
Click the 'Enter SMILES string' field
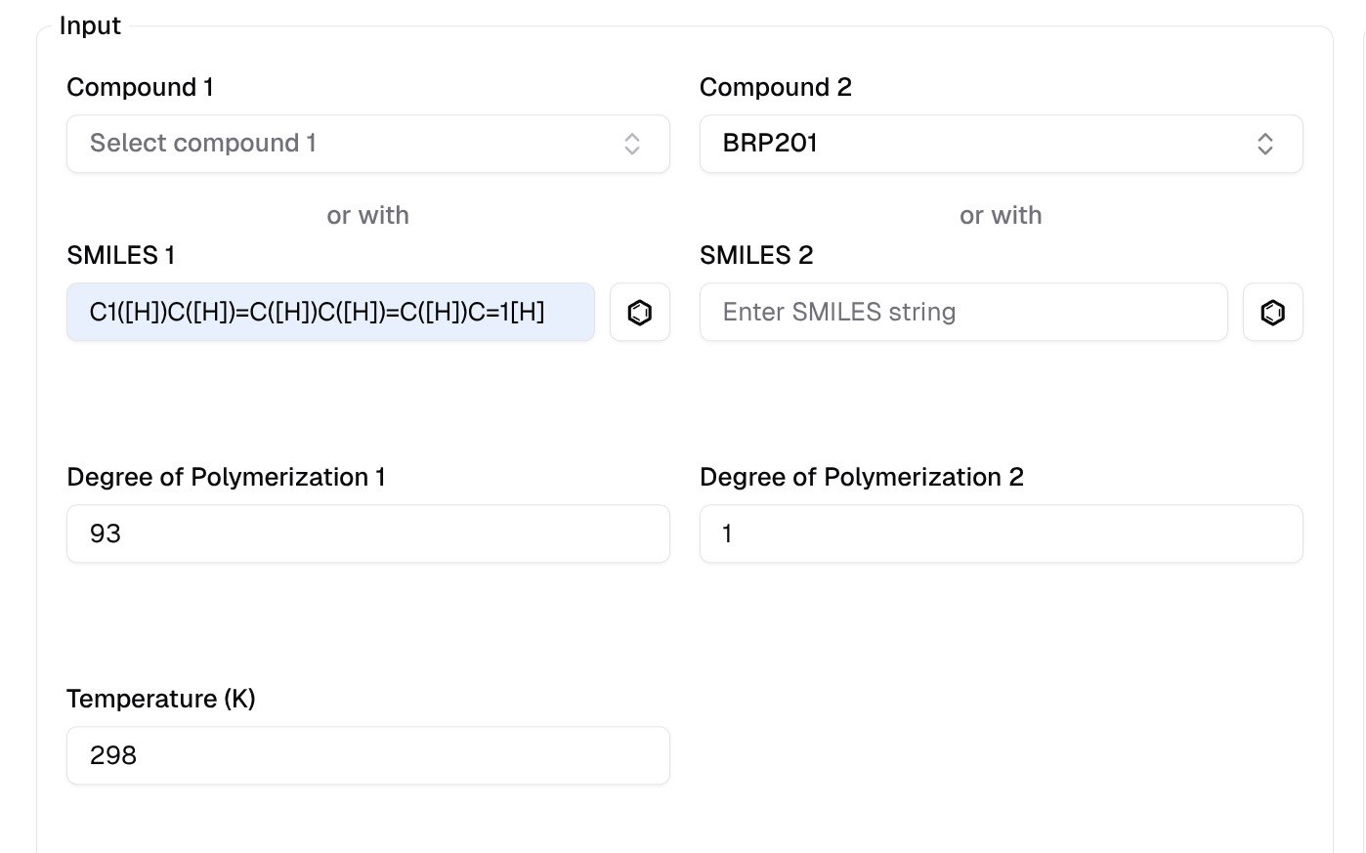[962, 313]
